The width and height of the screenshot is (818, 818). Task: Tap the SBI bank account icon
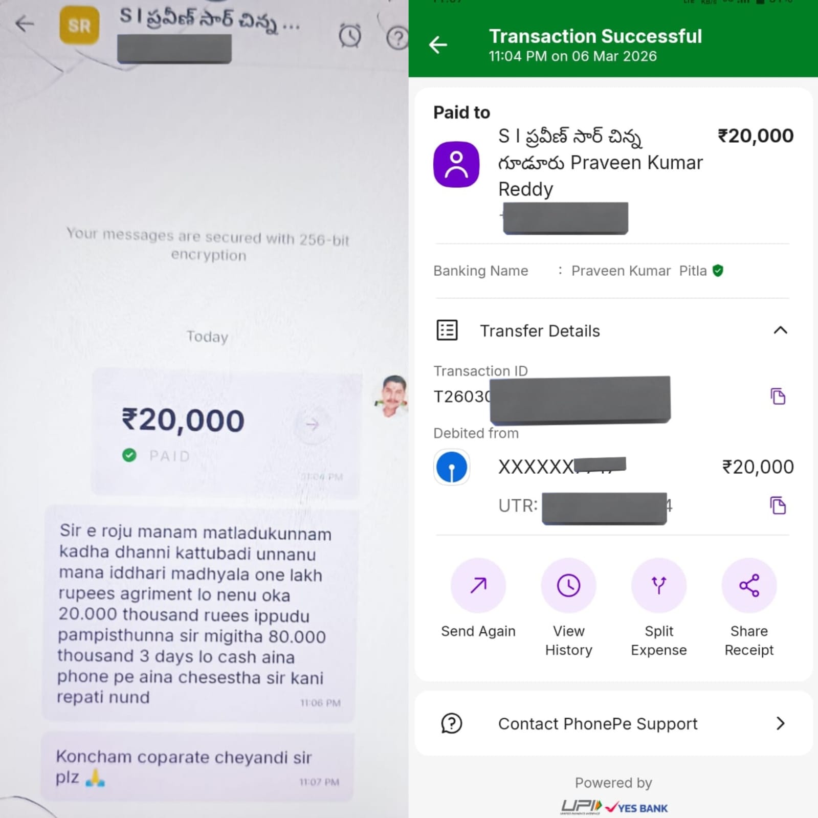pyautogui.click(x=452, y=467)
